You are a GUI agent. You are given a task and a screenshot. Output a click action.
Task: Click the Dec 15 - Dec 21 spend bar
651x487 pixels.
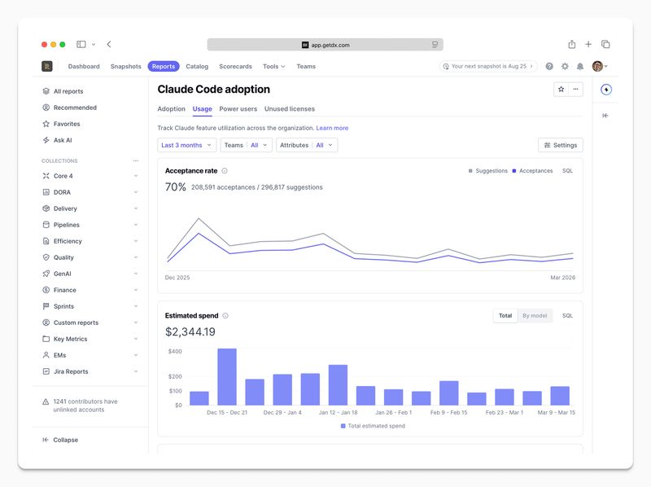(x=227, y=376)
